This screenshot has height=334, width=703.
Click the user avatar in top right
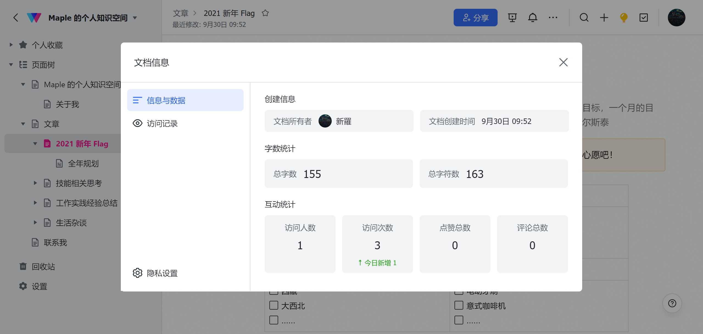click(x=677, y=17)
